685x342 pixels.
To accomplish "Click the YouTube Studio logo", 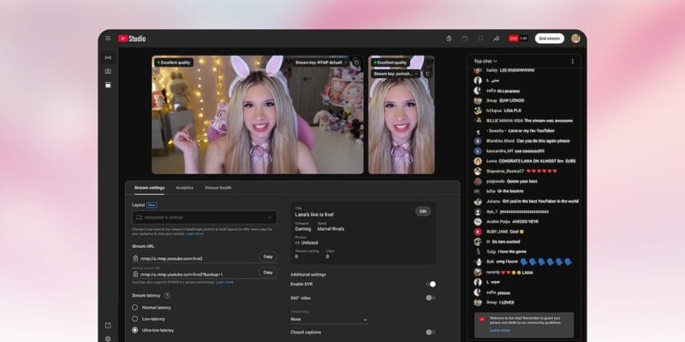I will pyautogui.click(x=132, y=38).
